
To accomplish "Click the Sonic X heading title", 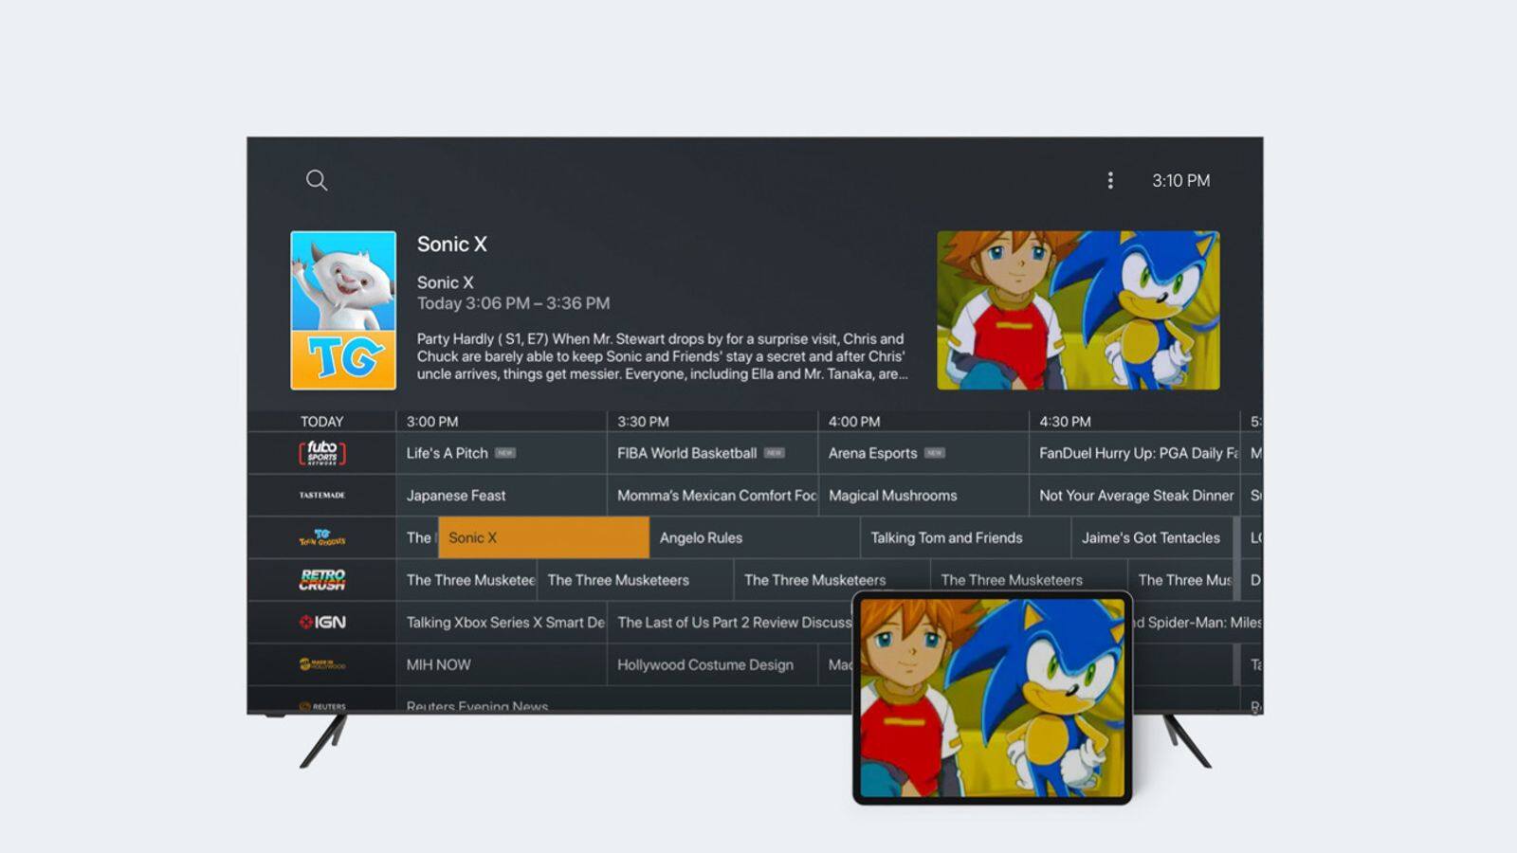I will 452,245.
